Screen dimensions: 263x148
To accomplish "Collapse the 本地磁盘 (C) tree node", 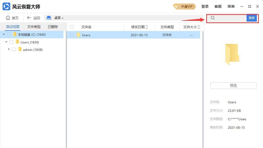I will [x=4, y=34].
